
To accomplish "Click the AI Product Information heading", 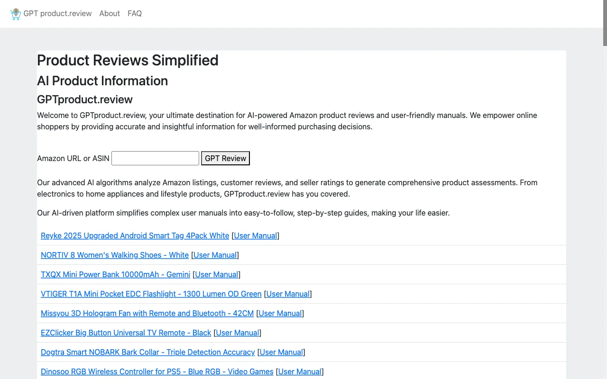I will pos(102,81).
